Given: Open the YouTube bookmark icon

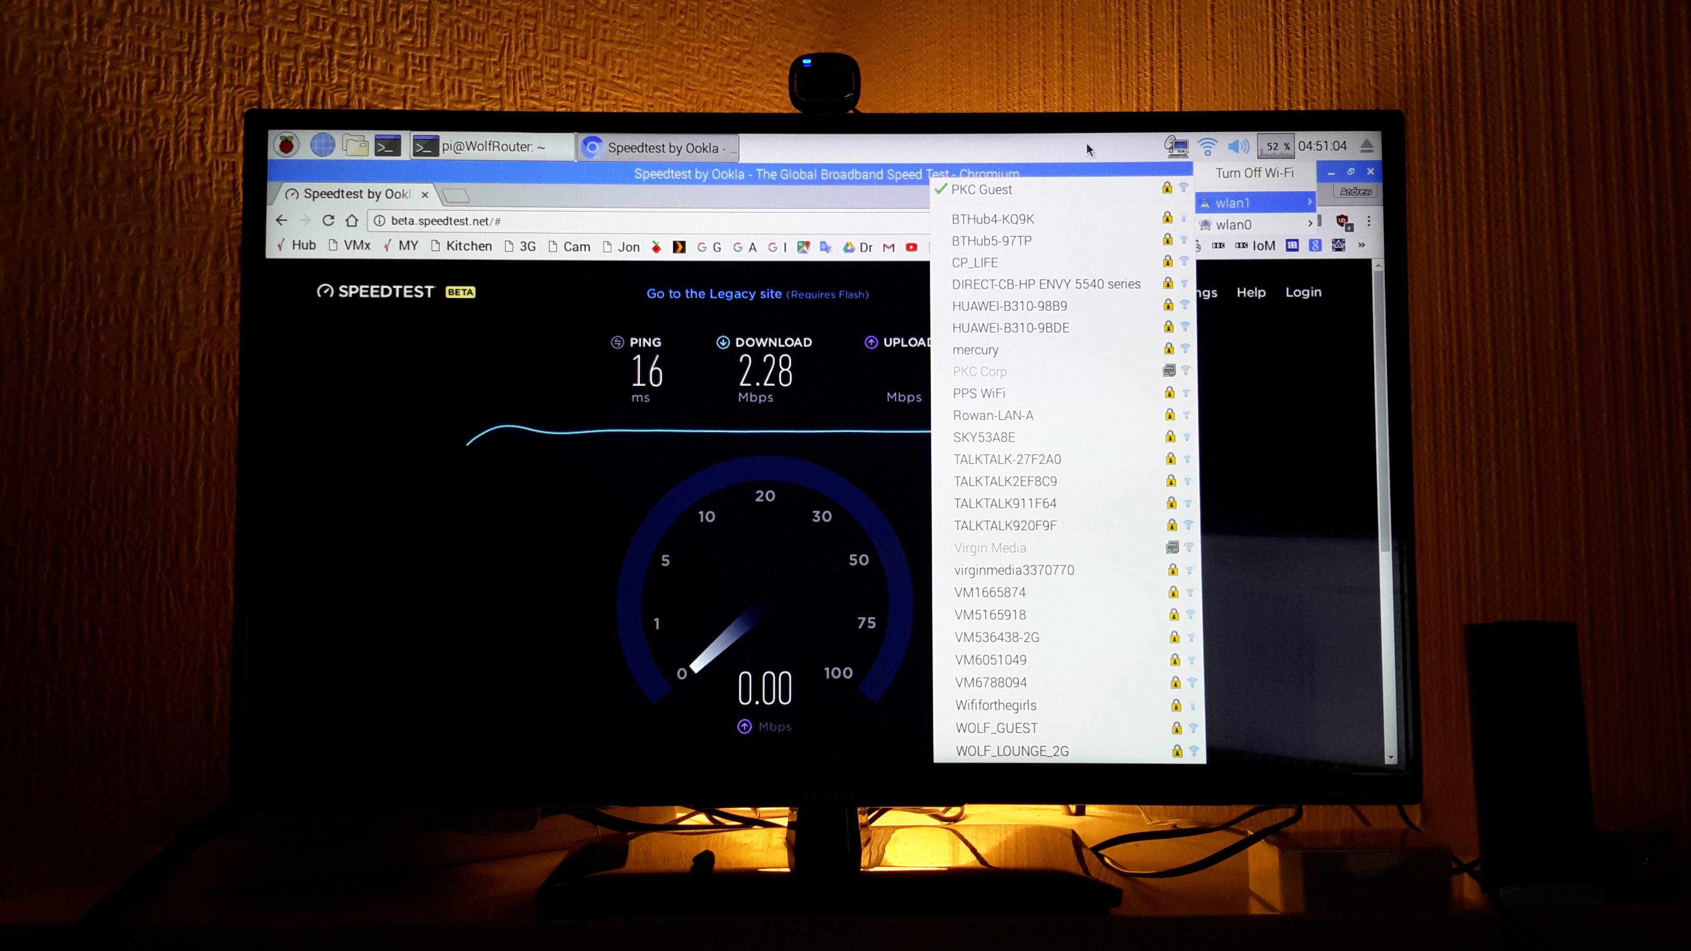Looking at the screenshot, I should coord(911,248).
